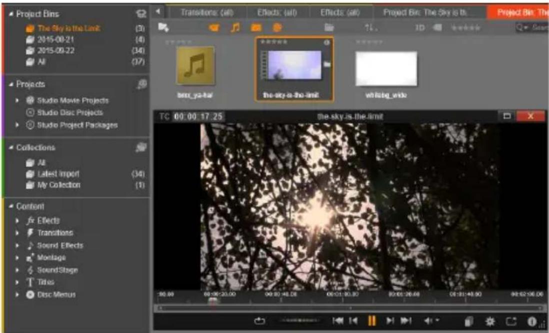
Task: Switch to the first Effects (all) tab
Action: click(x=277, y=13)
